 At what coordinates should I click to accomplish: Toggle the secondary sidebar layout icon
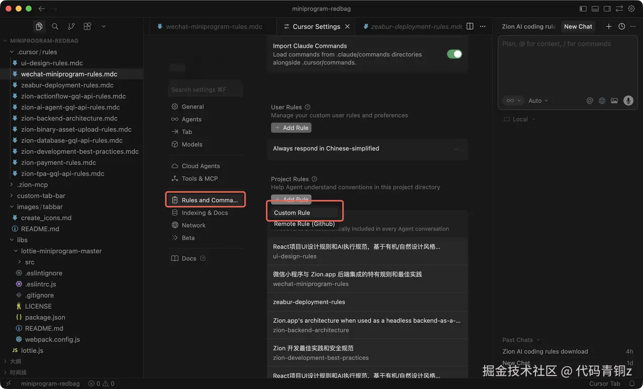[x=607, y=9]
